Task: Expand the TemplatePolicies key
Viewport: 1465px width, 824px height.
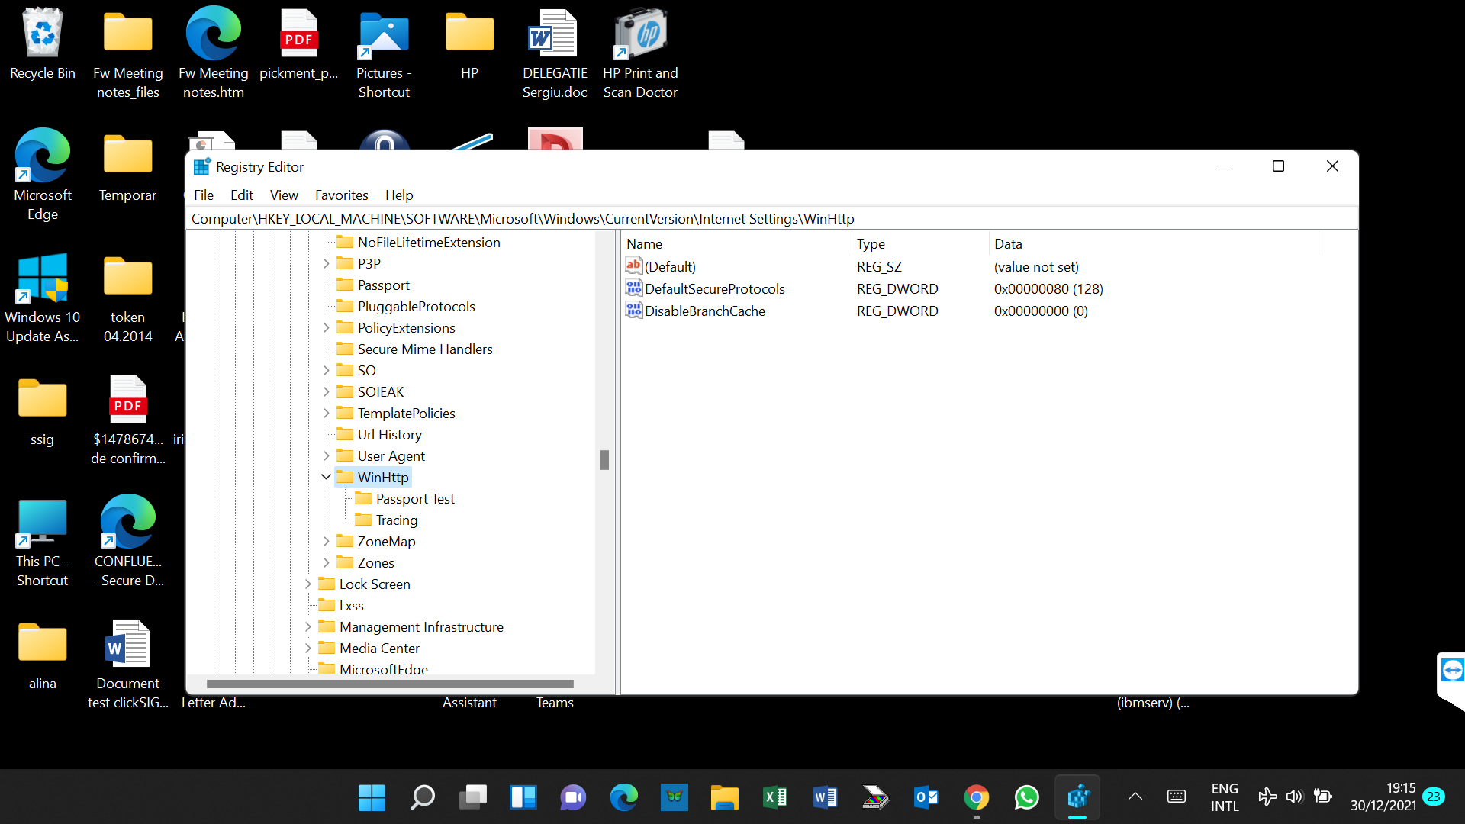Action: pyautogui.click(x=327, y=414)
